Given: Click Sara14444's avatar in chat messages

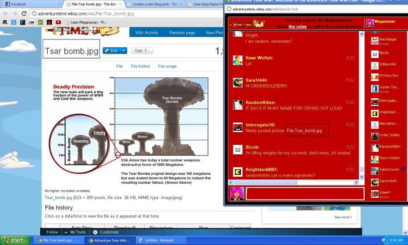Looking at the screenshot, I should 238,83.
